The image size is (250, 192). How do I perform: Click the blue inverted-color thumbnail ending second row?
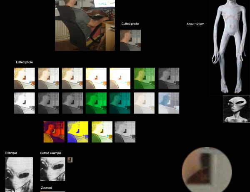[169, 103]
